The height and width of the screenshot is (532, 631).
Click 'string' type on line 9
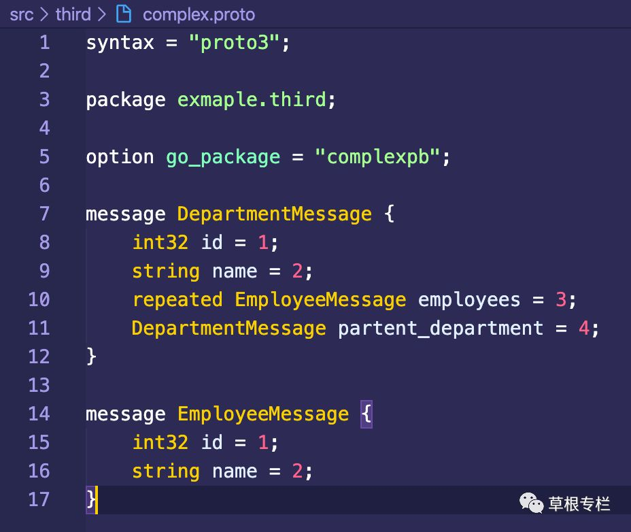click(x=166, y=271)
